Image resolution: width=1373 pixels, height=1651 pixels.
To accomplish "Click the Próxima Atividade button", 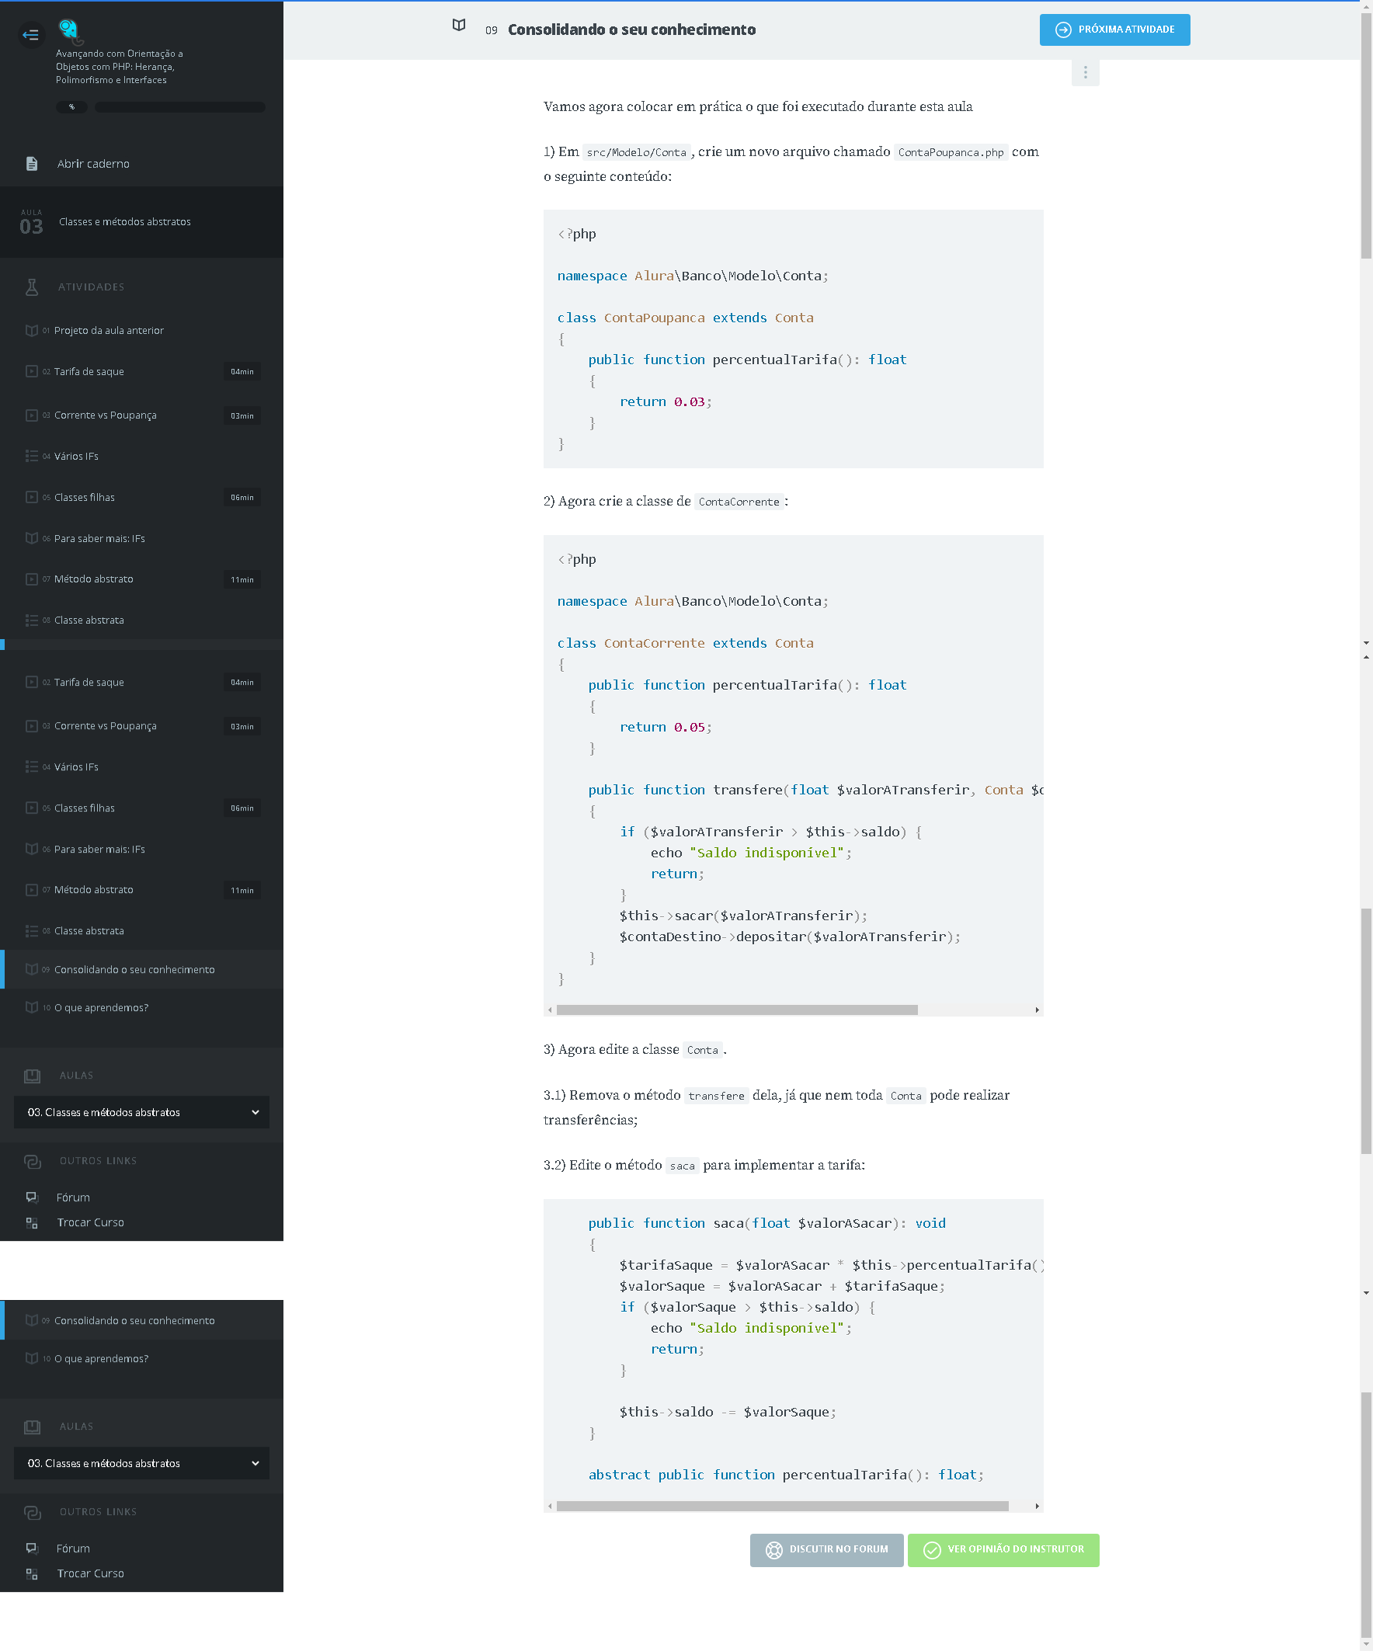I will click(1114, 30).
